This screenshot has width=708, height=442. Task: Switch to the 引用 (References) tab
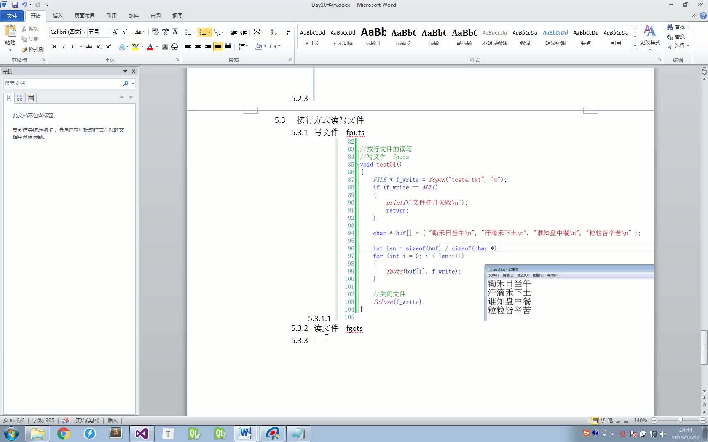111,16
